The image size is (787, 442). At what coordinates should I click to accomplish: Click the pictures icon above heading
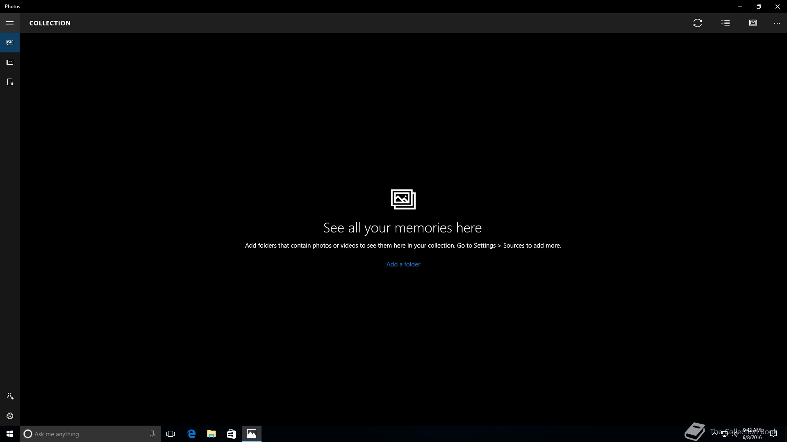click(403, 199)
